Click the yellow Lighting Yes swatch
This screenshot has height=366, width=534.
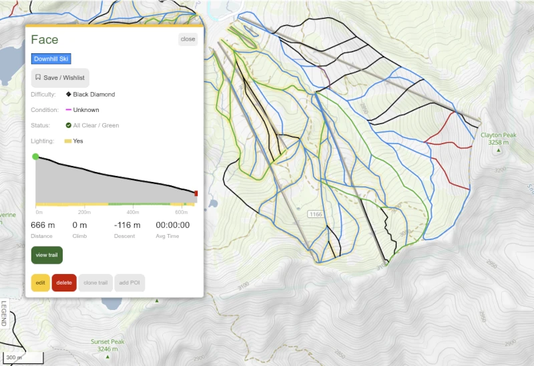(68, 141)
